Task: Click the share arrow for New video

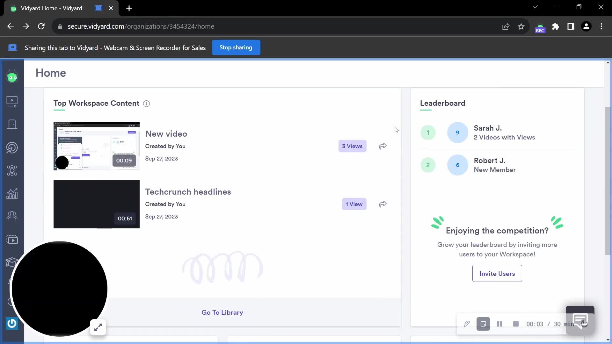Action: click(382, 146)
